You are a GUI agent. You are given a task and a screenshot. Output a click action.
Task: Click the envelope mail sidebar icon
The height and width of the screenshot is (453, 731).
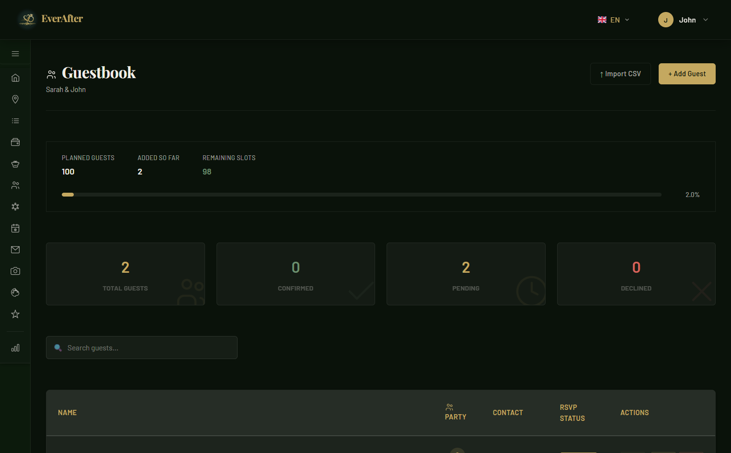[x=15, y=250]
